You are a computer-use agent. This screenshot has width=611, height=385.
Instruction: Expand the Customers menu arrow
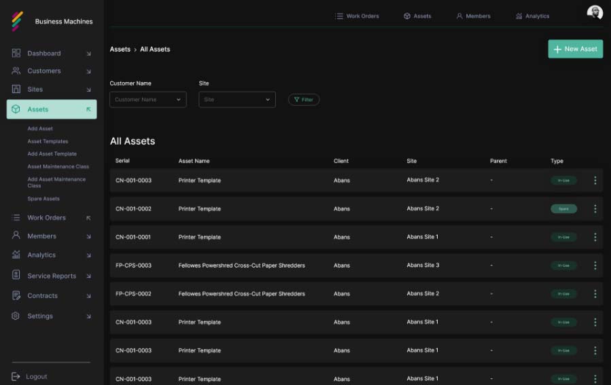click(88, 71)
